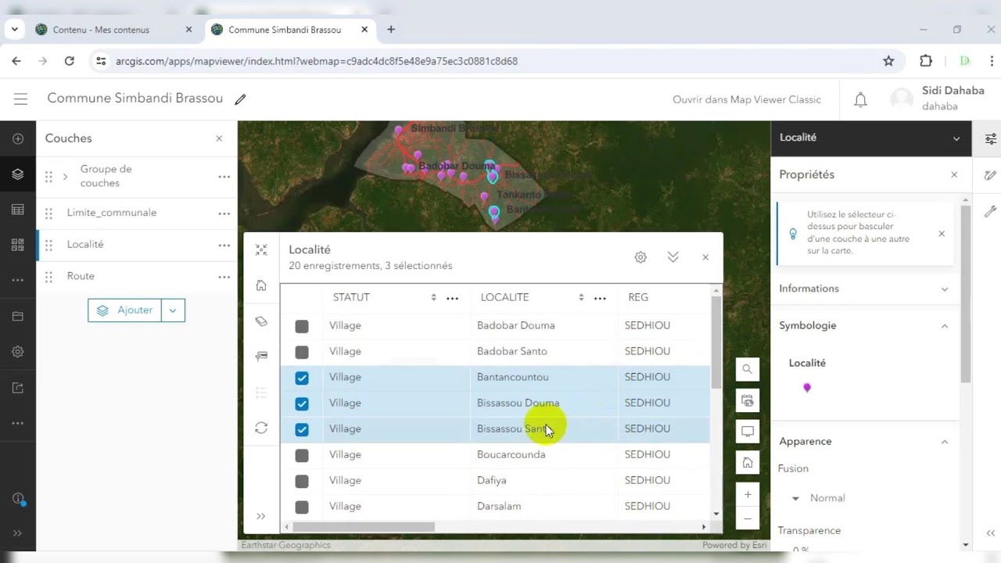Edit the map title with pencil icon

point(240,99)
